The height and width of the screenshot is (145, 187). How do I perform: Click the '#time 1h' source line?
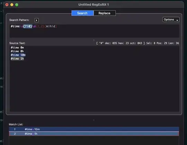17,59
